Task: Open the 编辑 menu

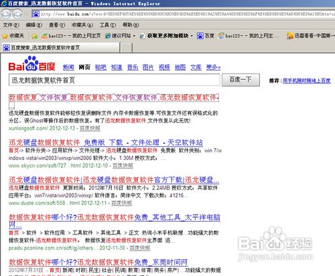Action: point(34,25)
